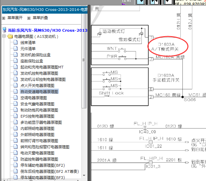Screen dimensions: 206x181
Task: Click the page icon of 发动机控制电器原理图
Action: coord(16,73)
